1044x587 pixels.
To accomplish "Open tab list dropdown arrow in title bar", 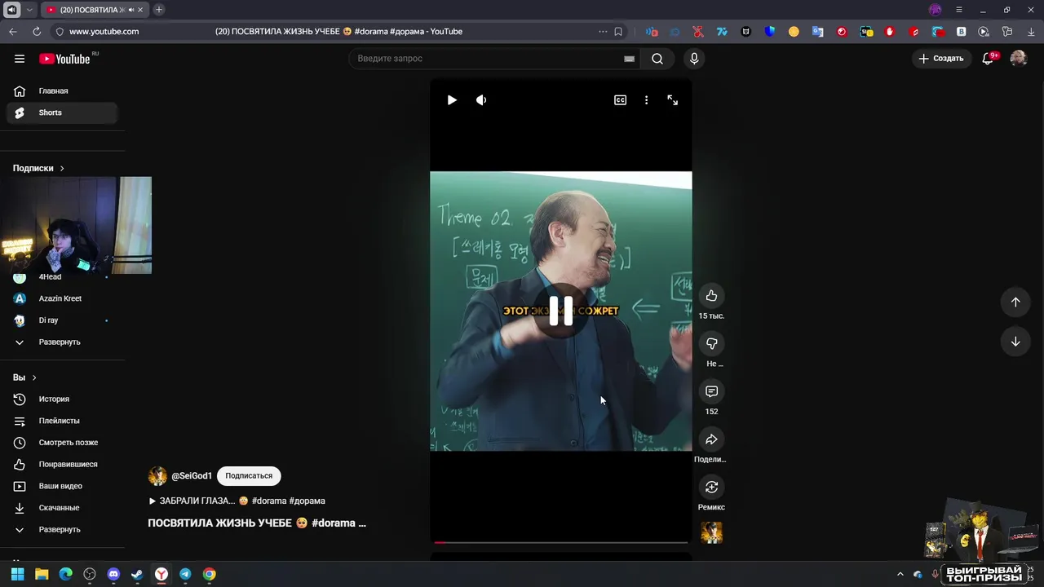I will click(29, 10).
